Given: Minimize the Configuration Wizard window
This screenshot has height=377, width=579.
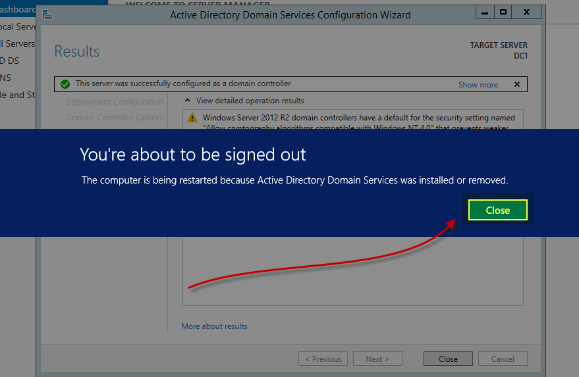Looking at the screenshot, I should (x=485, y=13).
